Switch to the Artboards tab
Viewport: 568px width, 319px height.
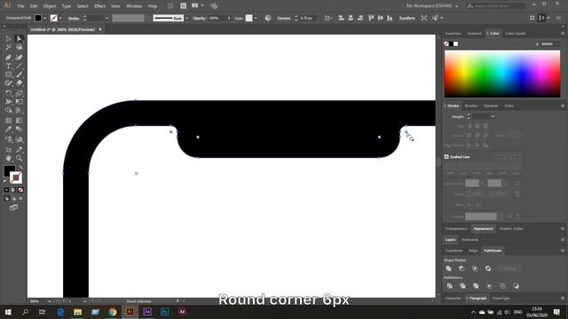469,240
